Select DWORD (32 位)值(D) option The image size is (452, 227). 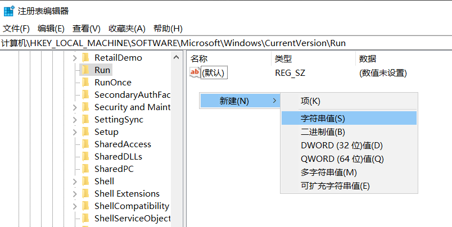click(x=341, y=145)
